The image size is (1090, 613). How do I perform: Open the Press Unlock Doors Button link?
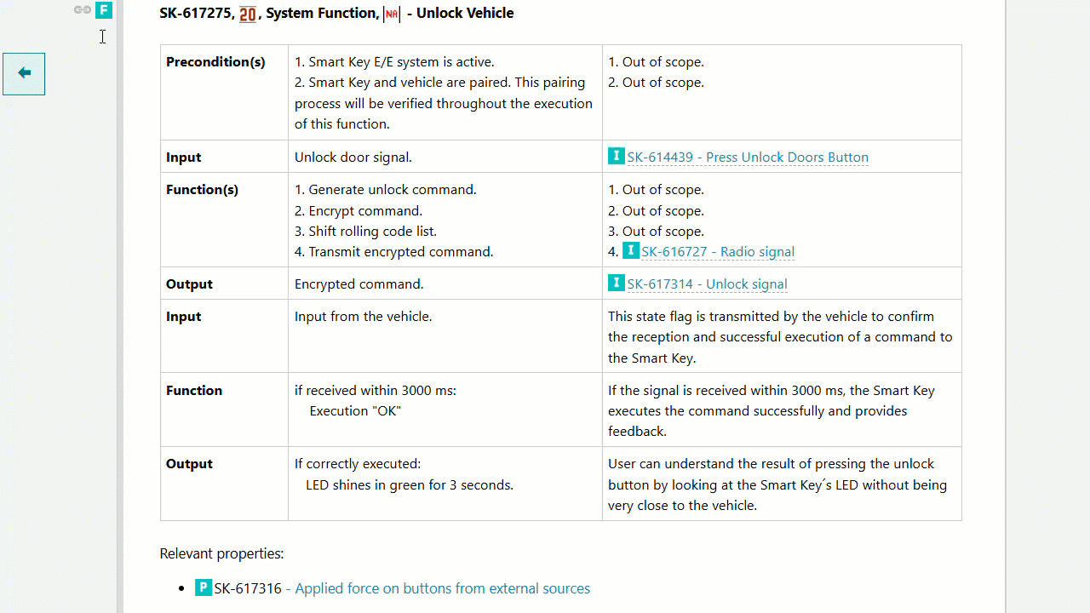748,158
